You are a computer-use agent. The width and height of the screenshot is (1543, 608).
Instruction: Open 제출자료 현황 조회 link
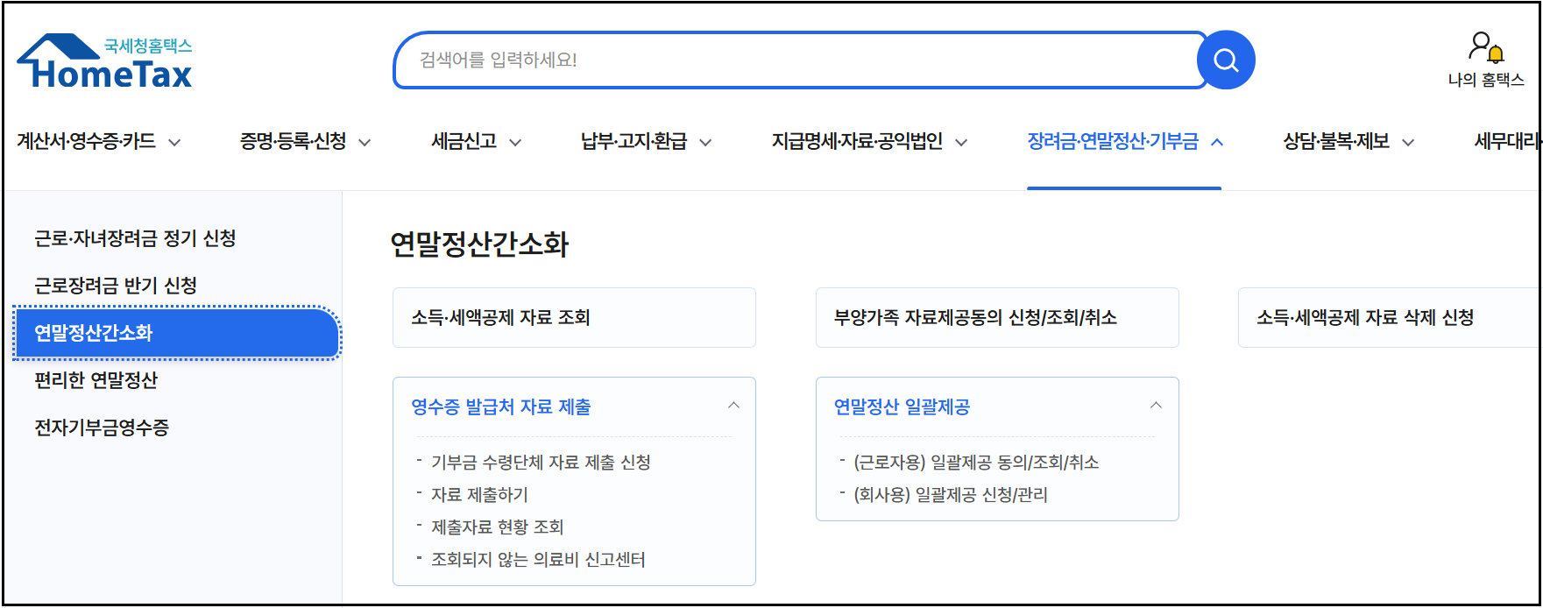[497, 527]
